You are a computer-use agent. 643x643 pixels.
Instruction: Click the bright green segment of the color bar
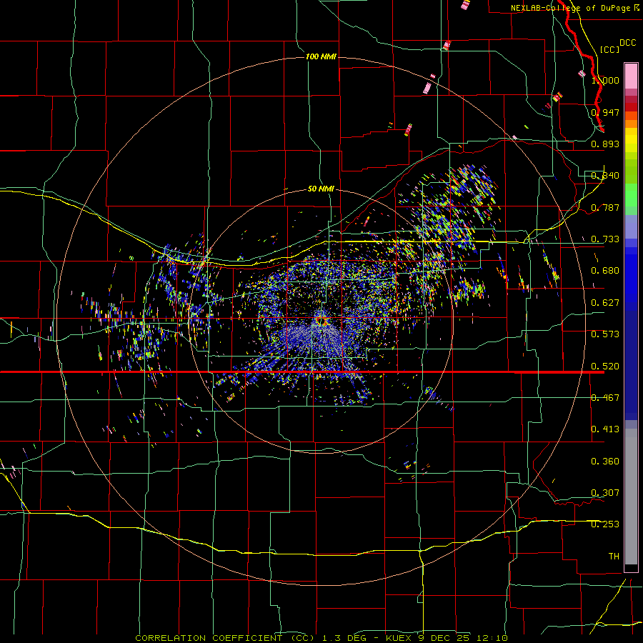(631, 195)
